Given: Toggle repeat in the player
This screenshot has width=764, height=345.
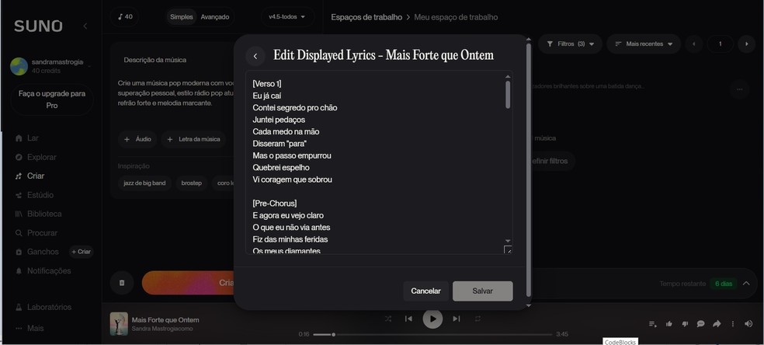Looking at the screenshot, I should (477, 319).
